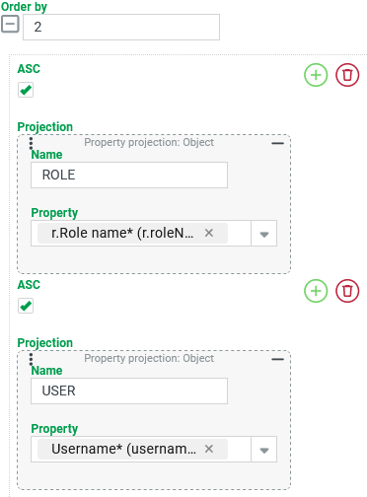Open the ROLE Property dropdown
Image resolution: width=367 pixels, height=497 pixels.
point(264,234)
